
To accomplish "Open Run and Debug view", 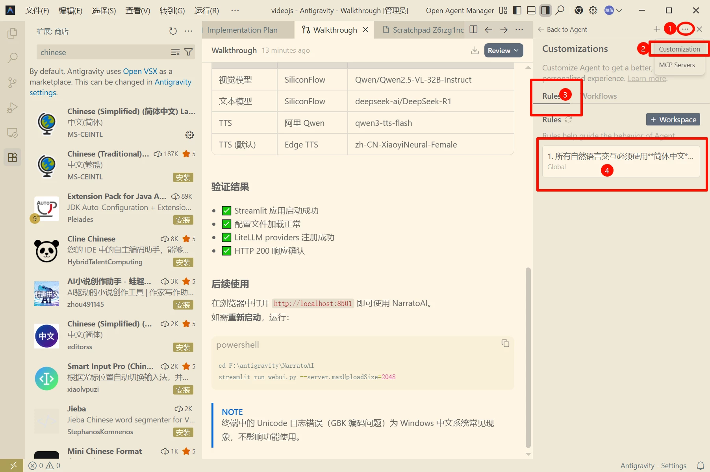I will [x=12, y=108].
